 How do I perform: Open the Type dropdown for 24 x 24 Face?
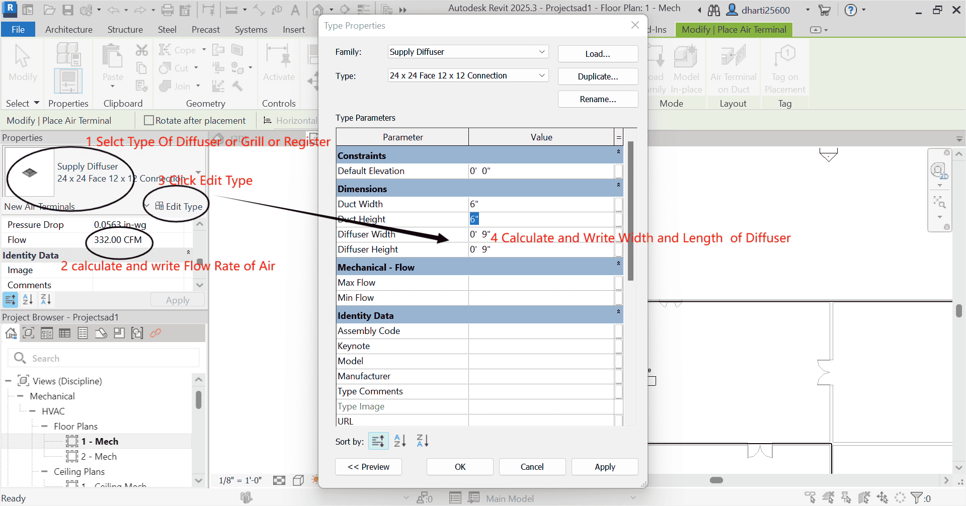tap(541, 75)
